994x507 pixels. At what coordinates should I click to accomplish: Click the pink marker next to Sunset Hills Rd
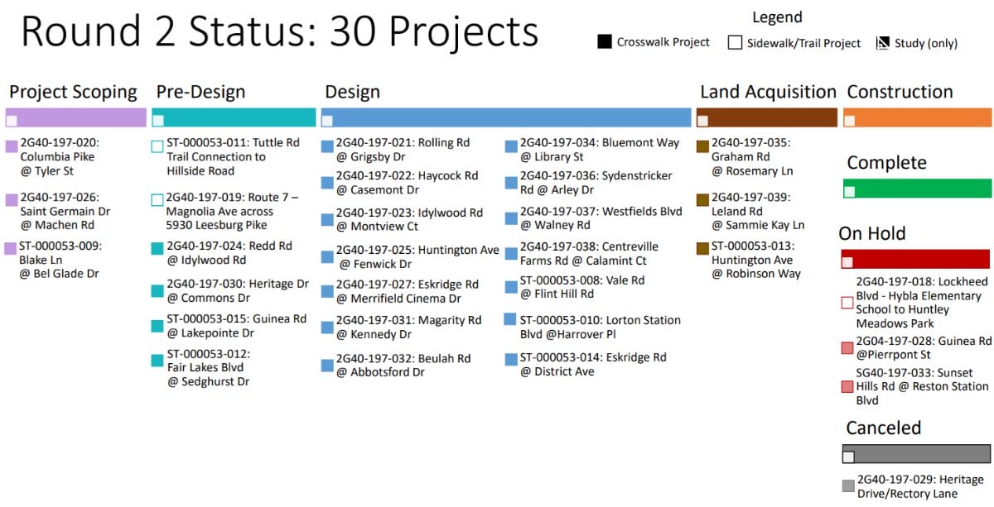[847, 386]
